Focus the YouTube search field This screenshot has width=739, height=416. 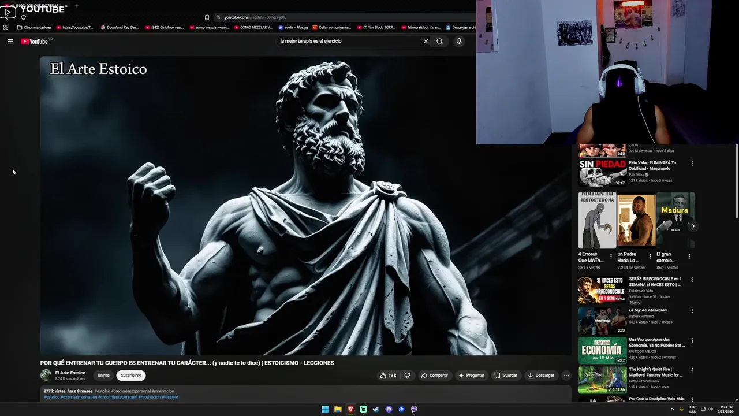pos(349,41)
